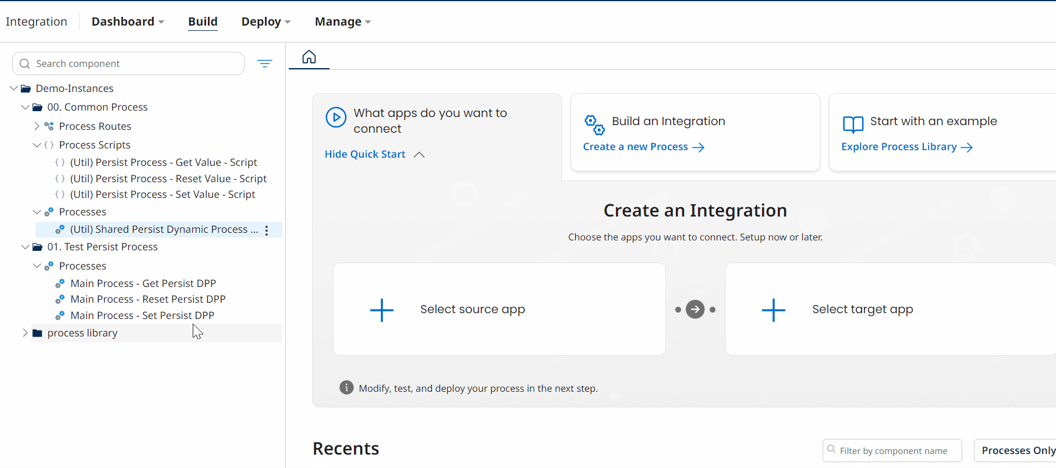Select Main Process - Get Persist DPP
Viewport: 1056px width, 468px height.
click(143, 283)
